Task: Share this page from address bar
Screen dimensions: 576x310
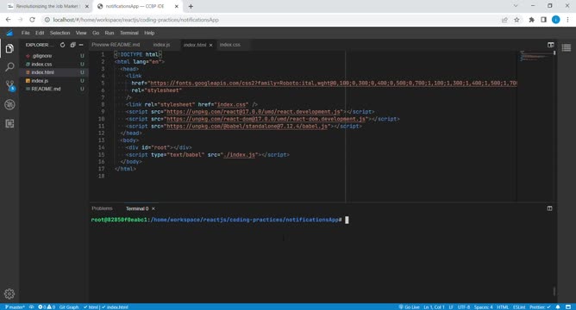Action: (x=504, y=20)
